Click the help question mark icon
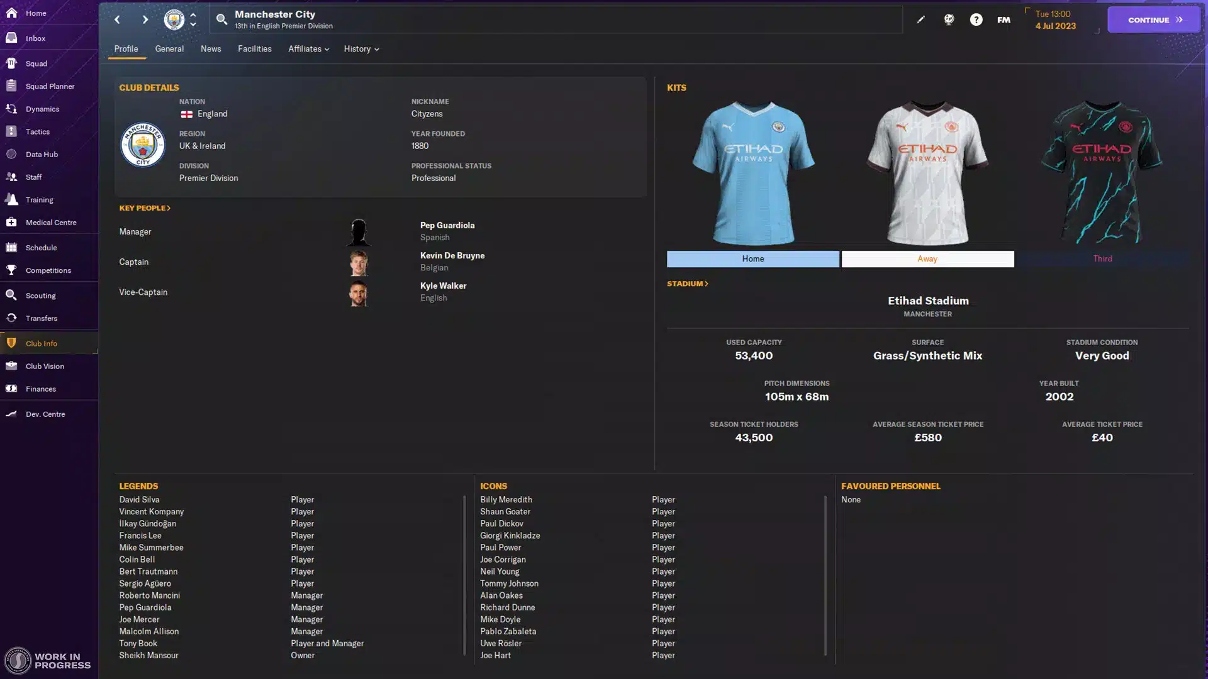This screenshot has width=1208, height=679. point(976,19)
